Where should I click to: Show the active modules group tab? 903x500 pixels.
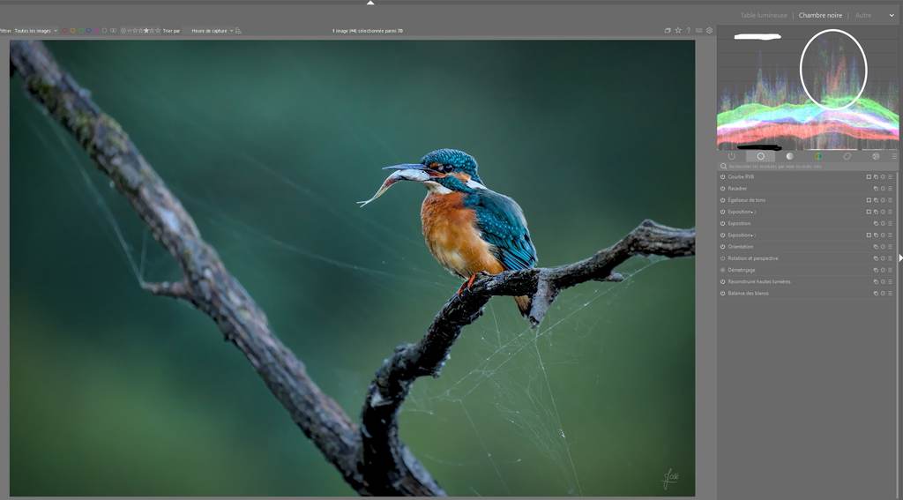pos(731,156)
